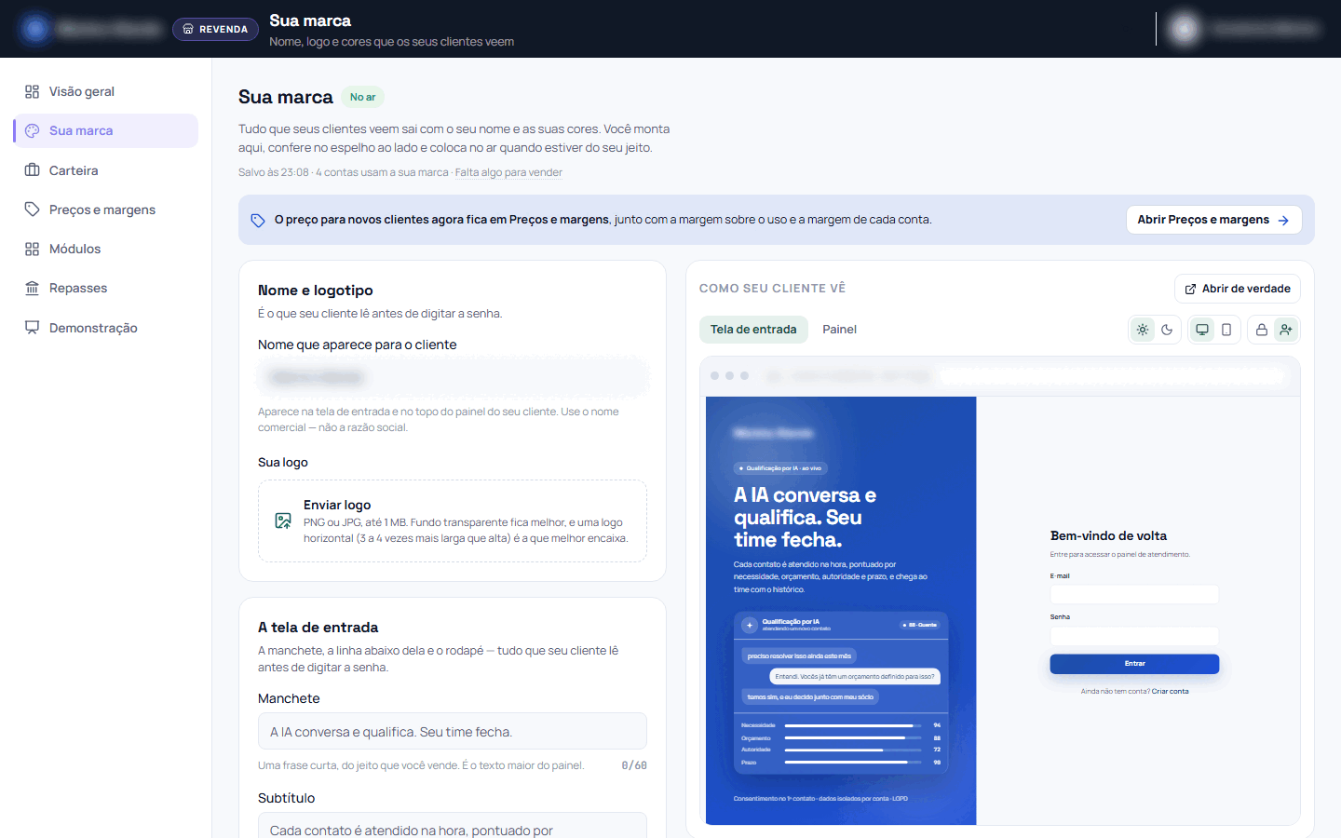This screenshot has height=838, width=1341.
Task: Click the Repasses bank icon
Action: coord(33,288)
